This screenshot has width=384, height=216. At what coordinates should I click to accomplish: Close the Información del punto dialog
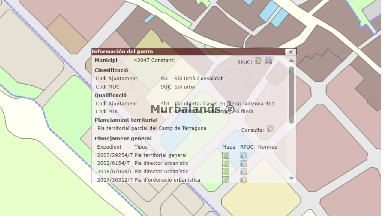[x=290, y=52]
